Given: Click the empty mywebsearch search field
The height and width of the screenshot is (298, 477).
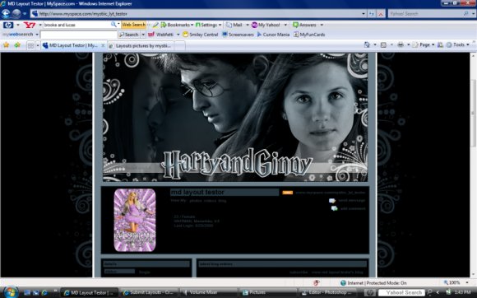Looking at the screenshot, I should pos(78,35).
